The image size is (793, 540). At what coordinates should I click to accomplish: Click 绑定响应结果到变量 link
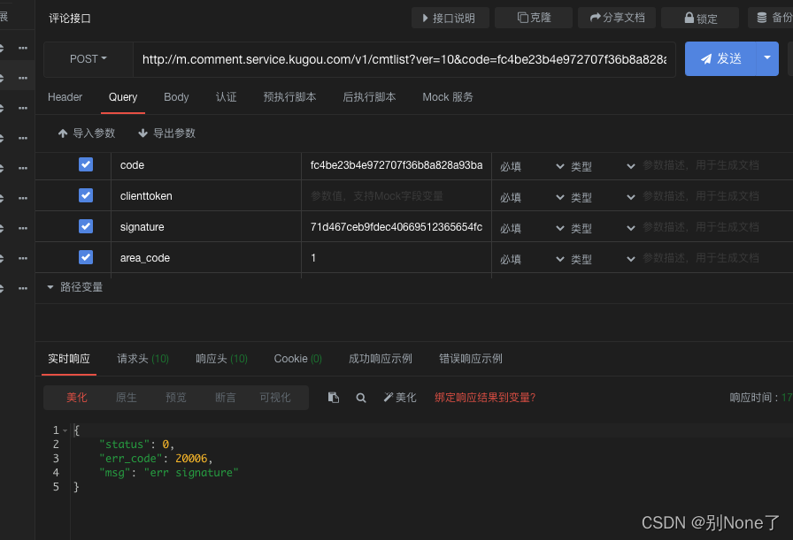(x=484, y=398)
